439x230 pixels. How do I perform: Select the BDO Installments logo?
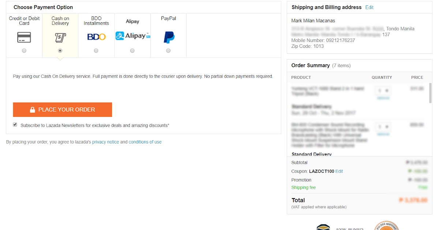tap(96, 36)
